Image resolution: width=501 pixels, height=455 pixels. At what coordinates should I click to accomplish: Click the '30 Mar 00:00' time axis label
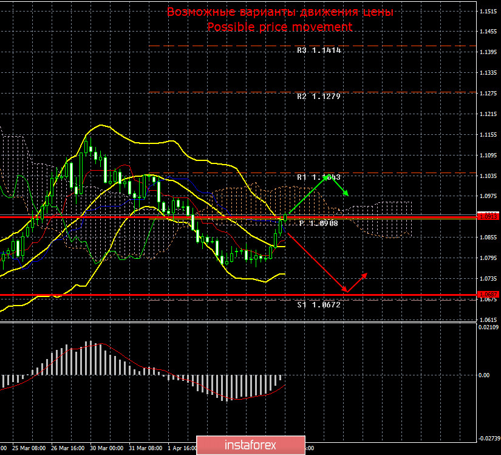pos(107,449)
